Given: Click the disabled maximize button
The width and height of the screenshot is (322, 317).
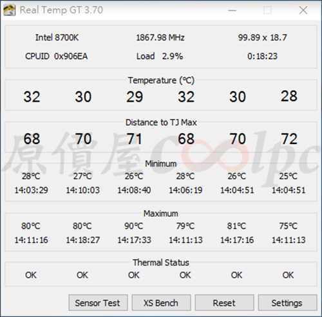Looking at the screenshot, I should point(267,10).
